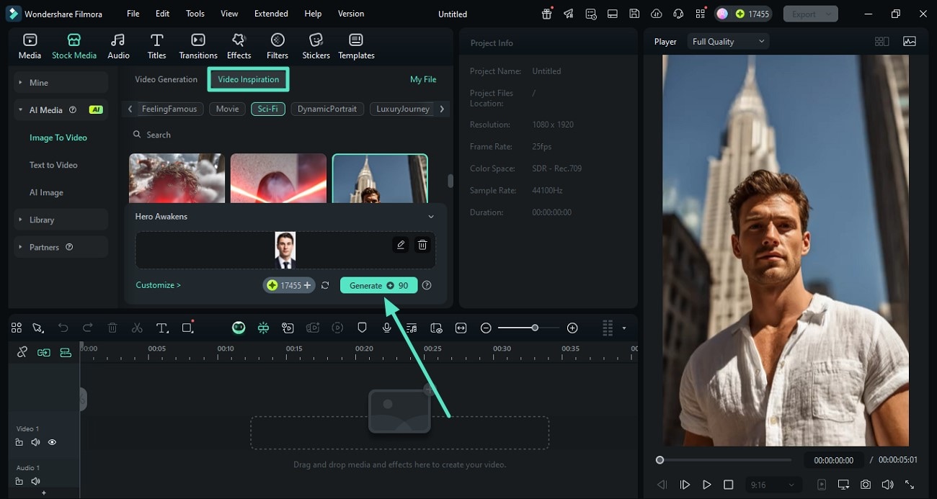
Task: Select the DynamicPortrait category chip
Action: point(327,109)
